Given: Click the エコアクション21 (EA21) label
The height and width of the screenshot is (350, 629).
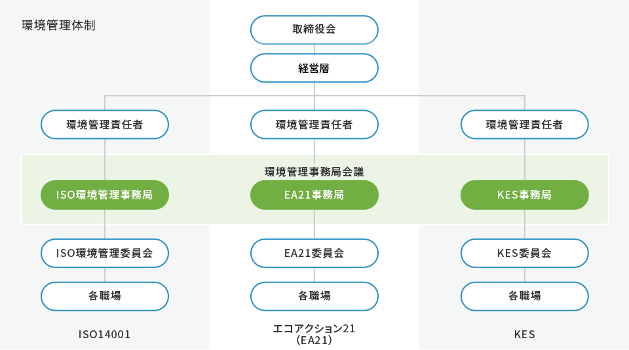Looking at the screenshot, I should pyautogui.click(x=314, y=334).
